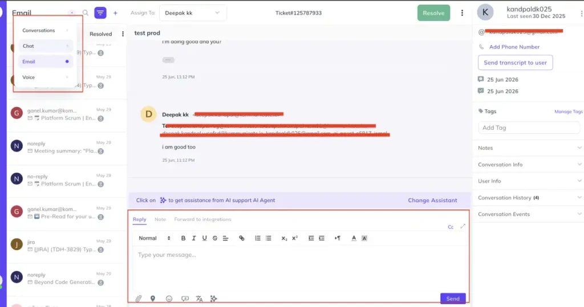Image resolution: width=584 pixels, height=307 pixels.
Task: Expand the Conversation Events section
Action: (x=530, y=214)
